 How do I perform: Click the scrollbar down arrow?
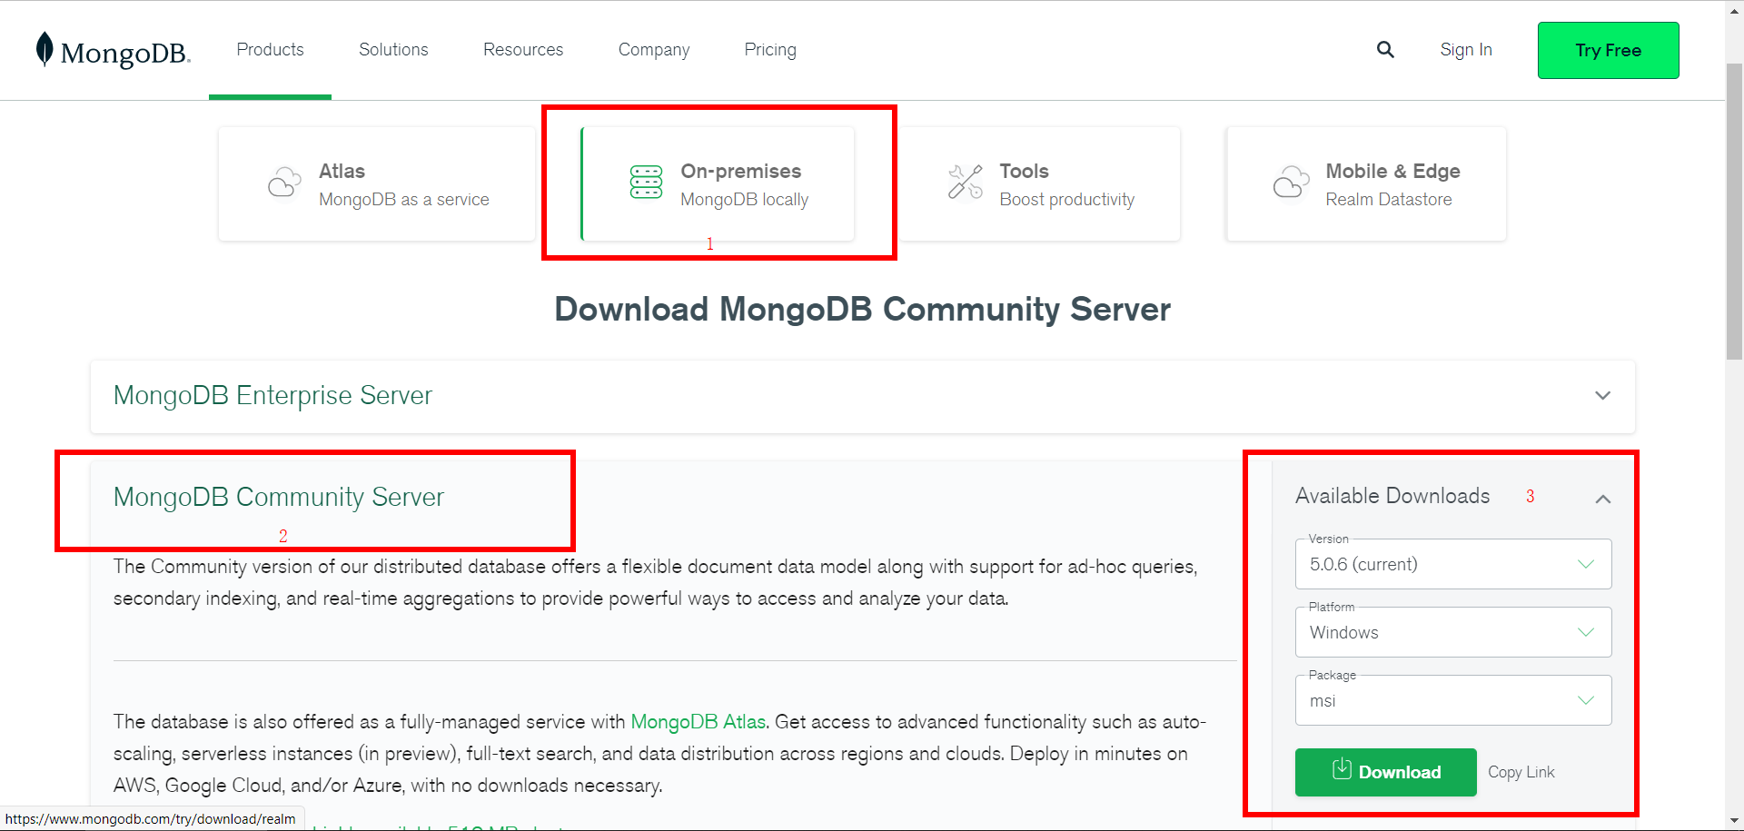tap(1734, 821)
